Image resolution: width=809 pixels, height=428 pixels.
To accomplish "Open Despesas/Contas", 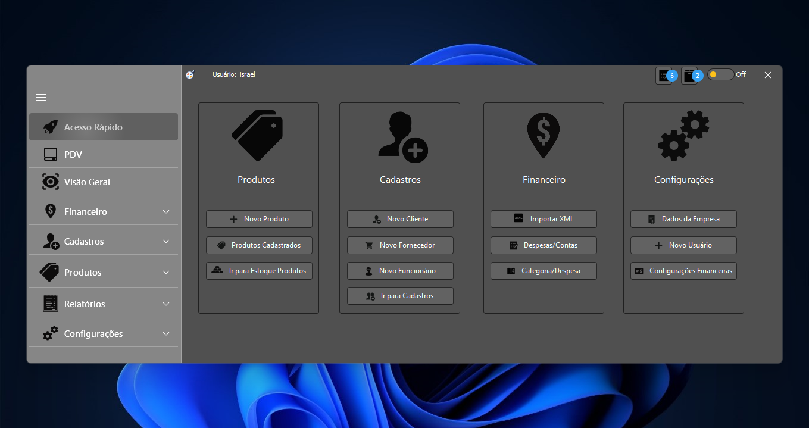I will (544, 245).
